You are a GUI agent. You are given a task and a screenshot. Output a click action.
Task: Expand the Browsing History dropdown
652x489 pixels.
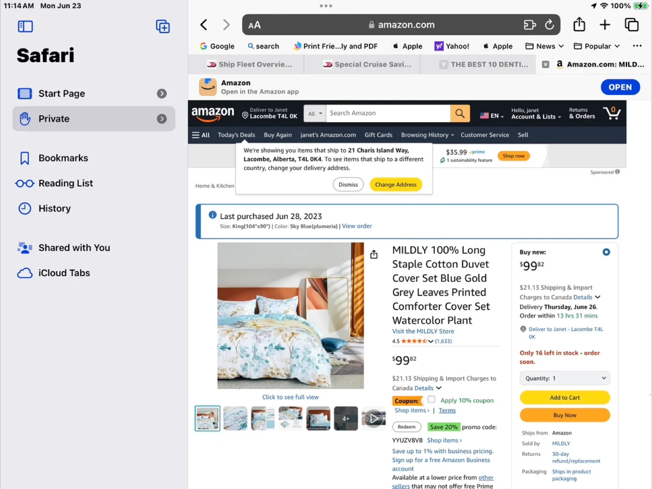coord(427,135)
